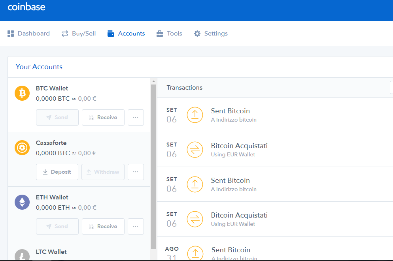
Task: Go to the Buy/Sell tab
Action: click(79, 34)
